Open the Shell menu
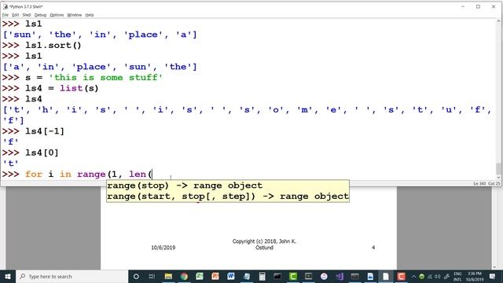 [x=27, y=15]
